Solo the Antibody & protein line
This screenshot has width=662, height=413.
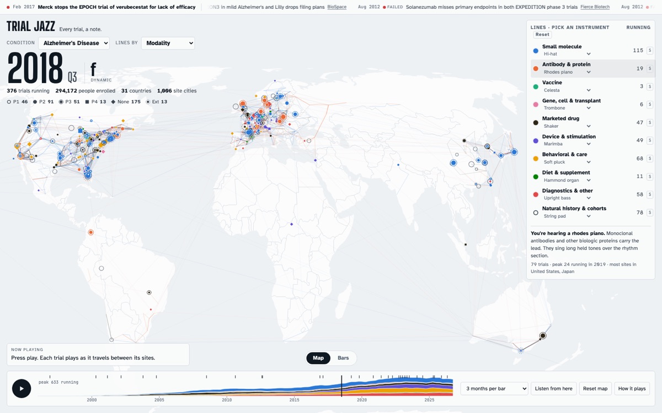(x=650, y=69)
